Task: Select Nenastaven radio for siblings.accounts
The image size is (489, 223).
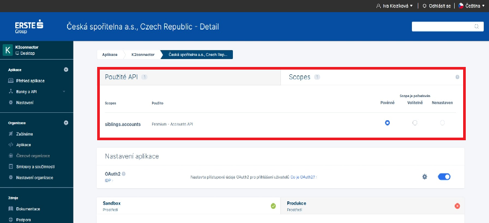Action: point(442,123)
